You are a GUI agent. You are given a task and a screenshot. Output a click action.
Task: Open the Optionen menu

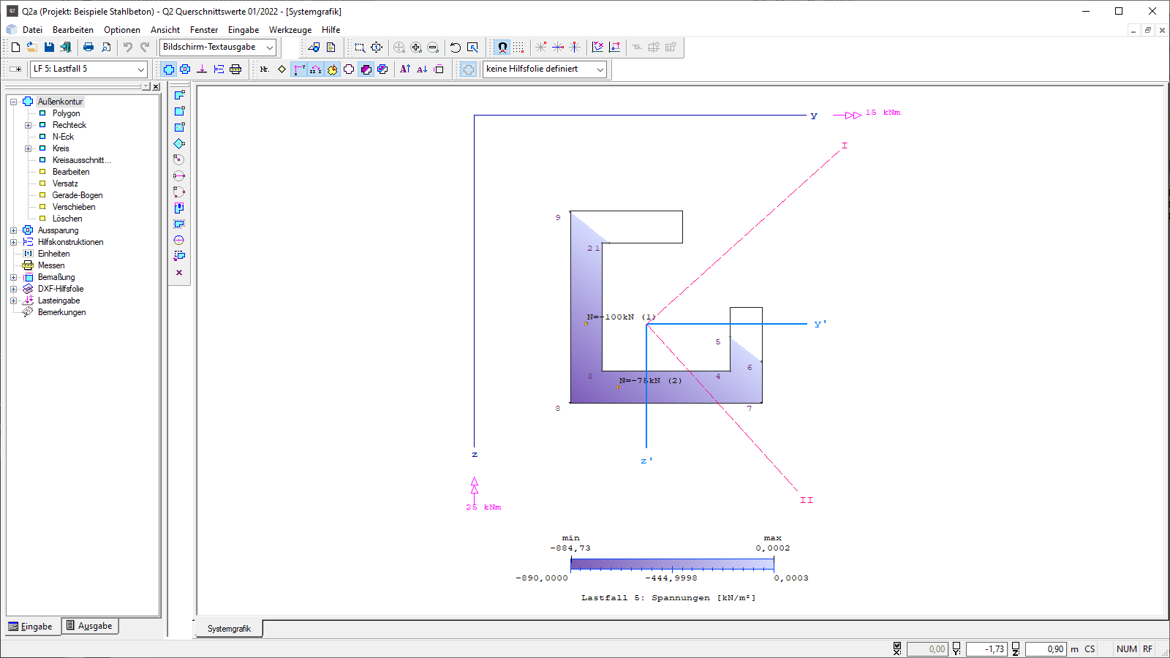point(122,30)
